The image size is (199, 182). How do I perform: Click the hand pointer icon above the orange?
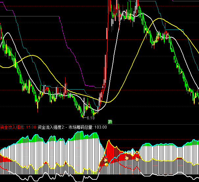click(106, 160)
